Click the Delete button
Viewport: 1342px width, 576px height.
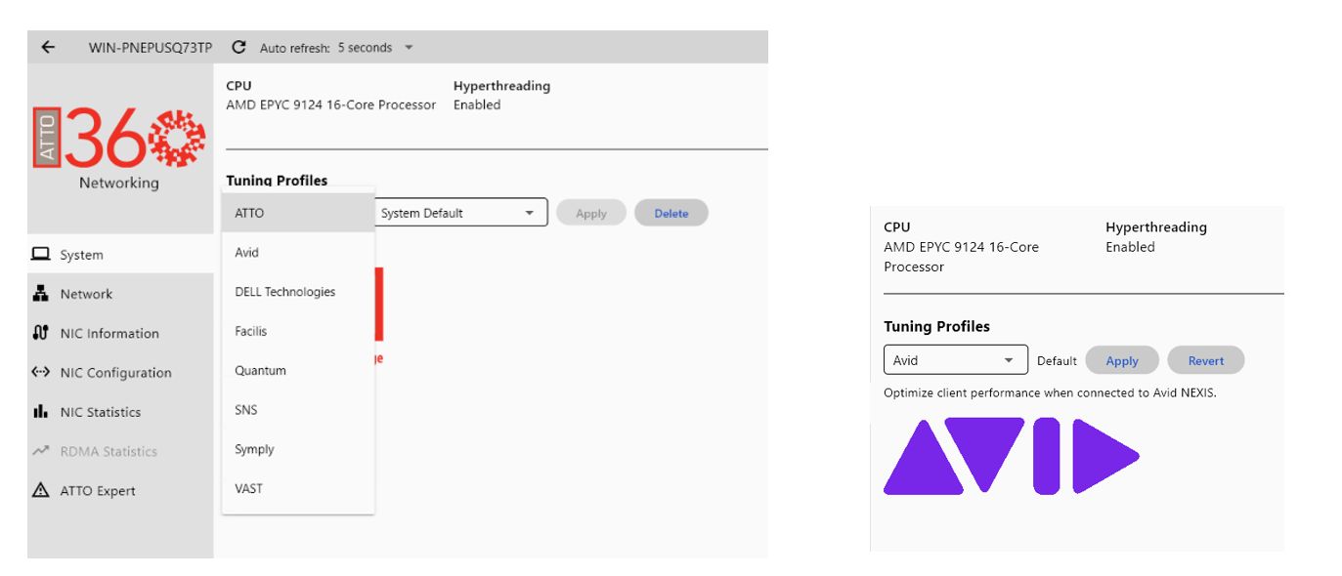671,213
